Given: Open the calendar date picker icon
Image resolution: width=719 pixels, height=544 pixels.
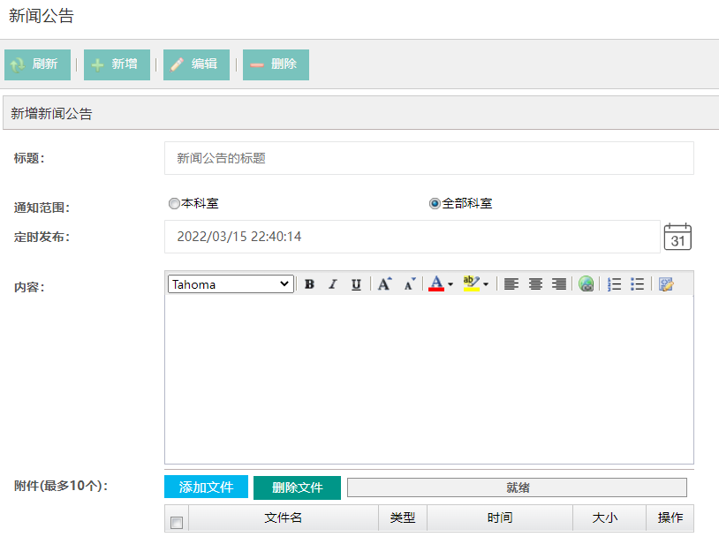Looking at the screenshot, I should pos(677,237).
